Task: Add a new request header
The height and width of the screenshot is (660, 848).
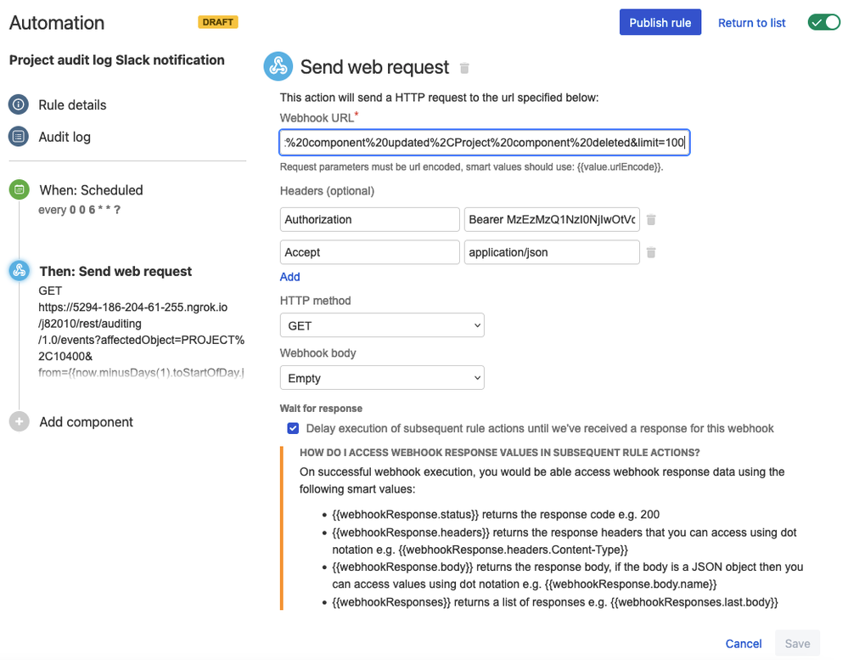Action: click(289, 276)
